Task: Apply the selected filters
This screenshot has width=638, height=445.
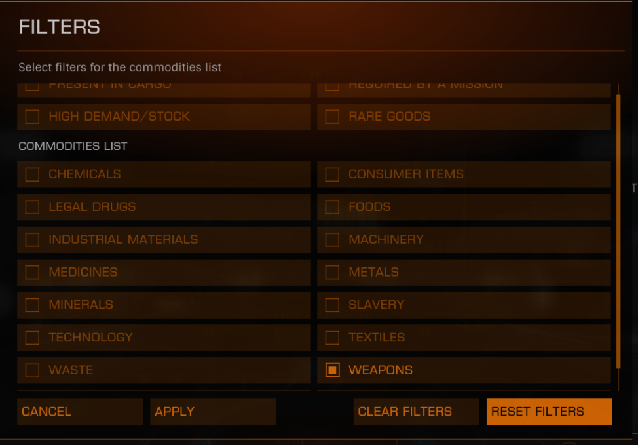Action: (x=213, y=412)
